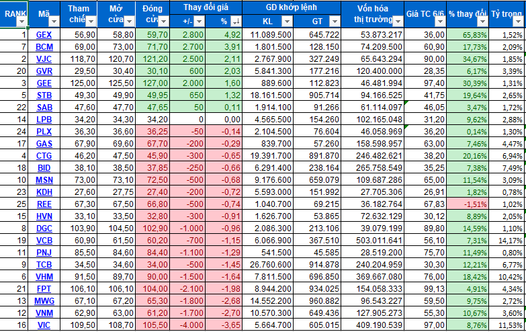The image size is (526, 332).
Task: Open the % thay đổi filter dropdown
Action: (x=482, y=22)
